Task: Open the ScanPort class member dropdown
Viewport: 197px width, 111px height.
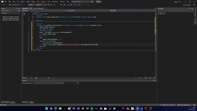Action: click(x=89, y=11)
